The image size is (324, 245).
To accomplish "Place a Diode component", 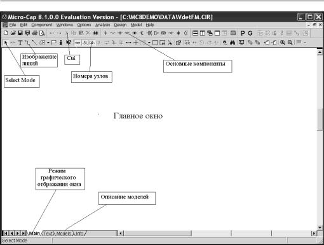I will [135, 33].
